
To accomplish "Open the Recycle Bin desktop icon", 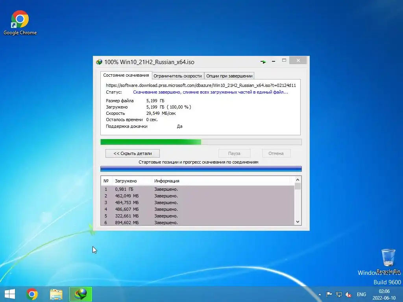I will point(388,261).
